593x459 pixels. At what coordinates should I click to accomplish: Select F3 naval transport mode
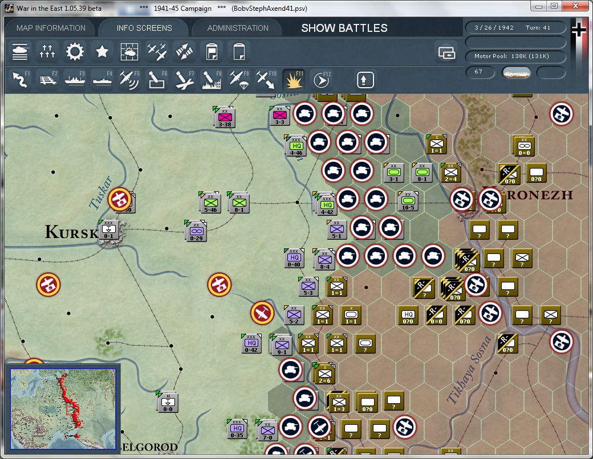tap(75, 80)
